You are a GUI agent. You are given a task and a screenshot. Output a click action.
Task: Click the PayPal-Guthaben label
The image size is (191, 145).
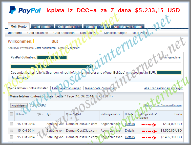pyautogui.click(x=23, y=57)
